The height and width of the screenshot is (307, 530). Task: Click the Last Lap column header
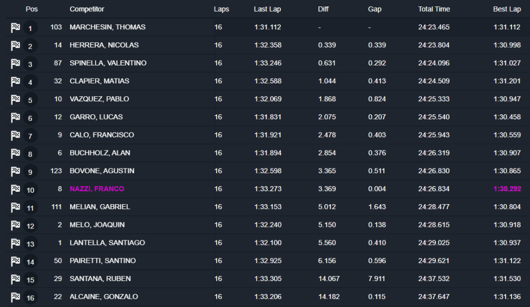click(267, 9)
